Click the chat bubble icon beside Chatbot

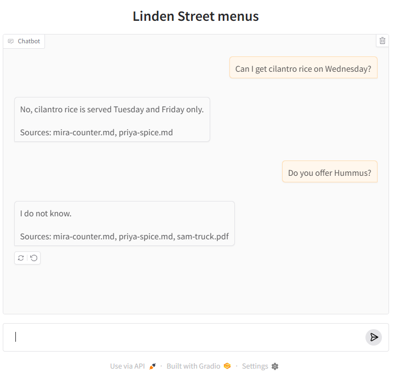pos(11,41)
